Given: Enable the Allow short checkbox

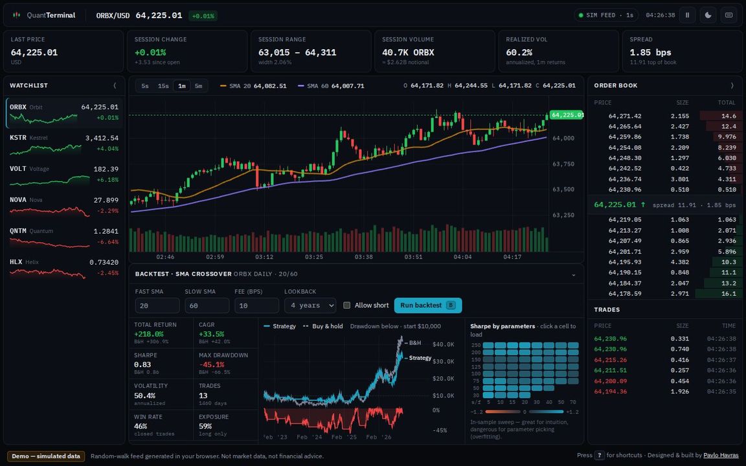Looking at the screenshot, I should 347,305.
